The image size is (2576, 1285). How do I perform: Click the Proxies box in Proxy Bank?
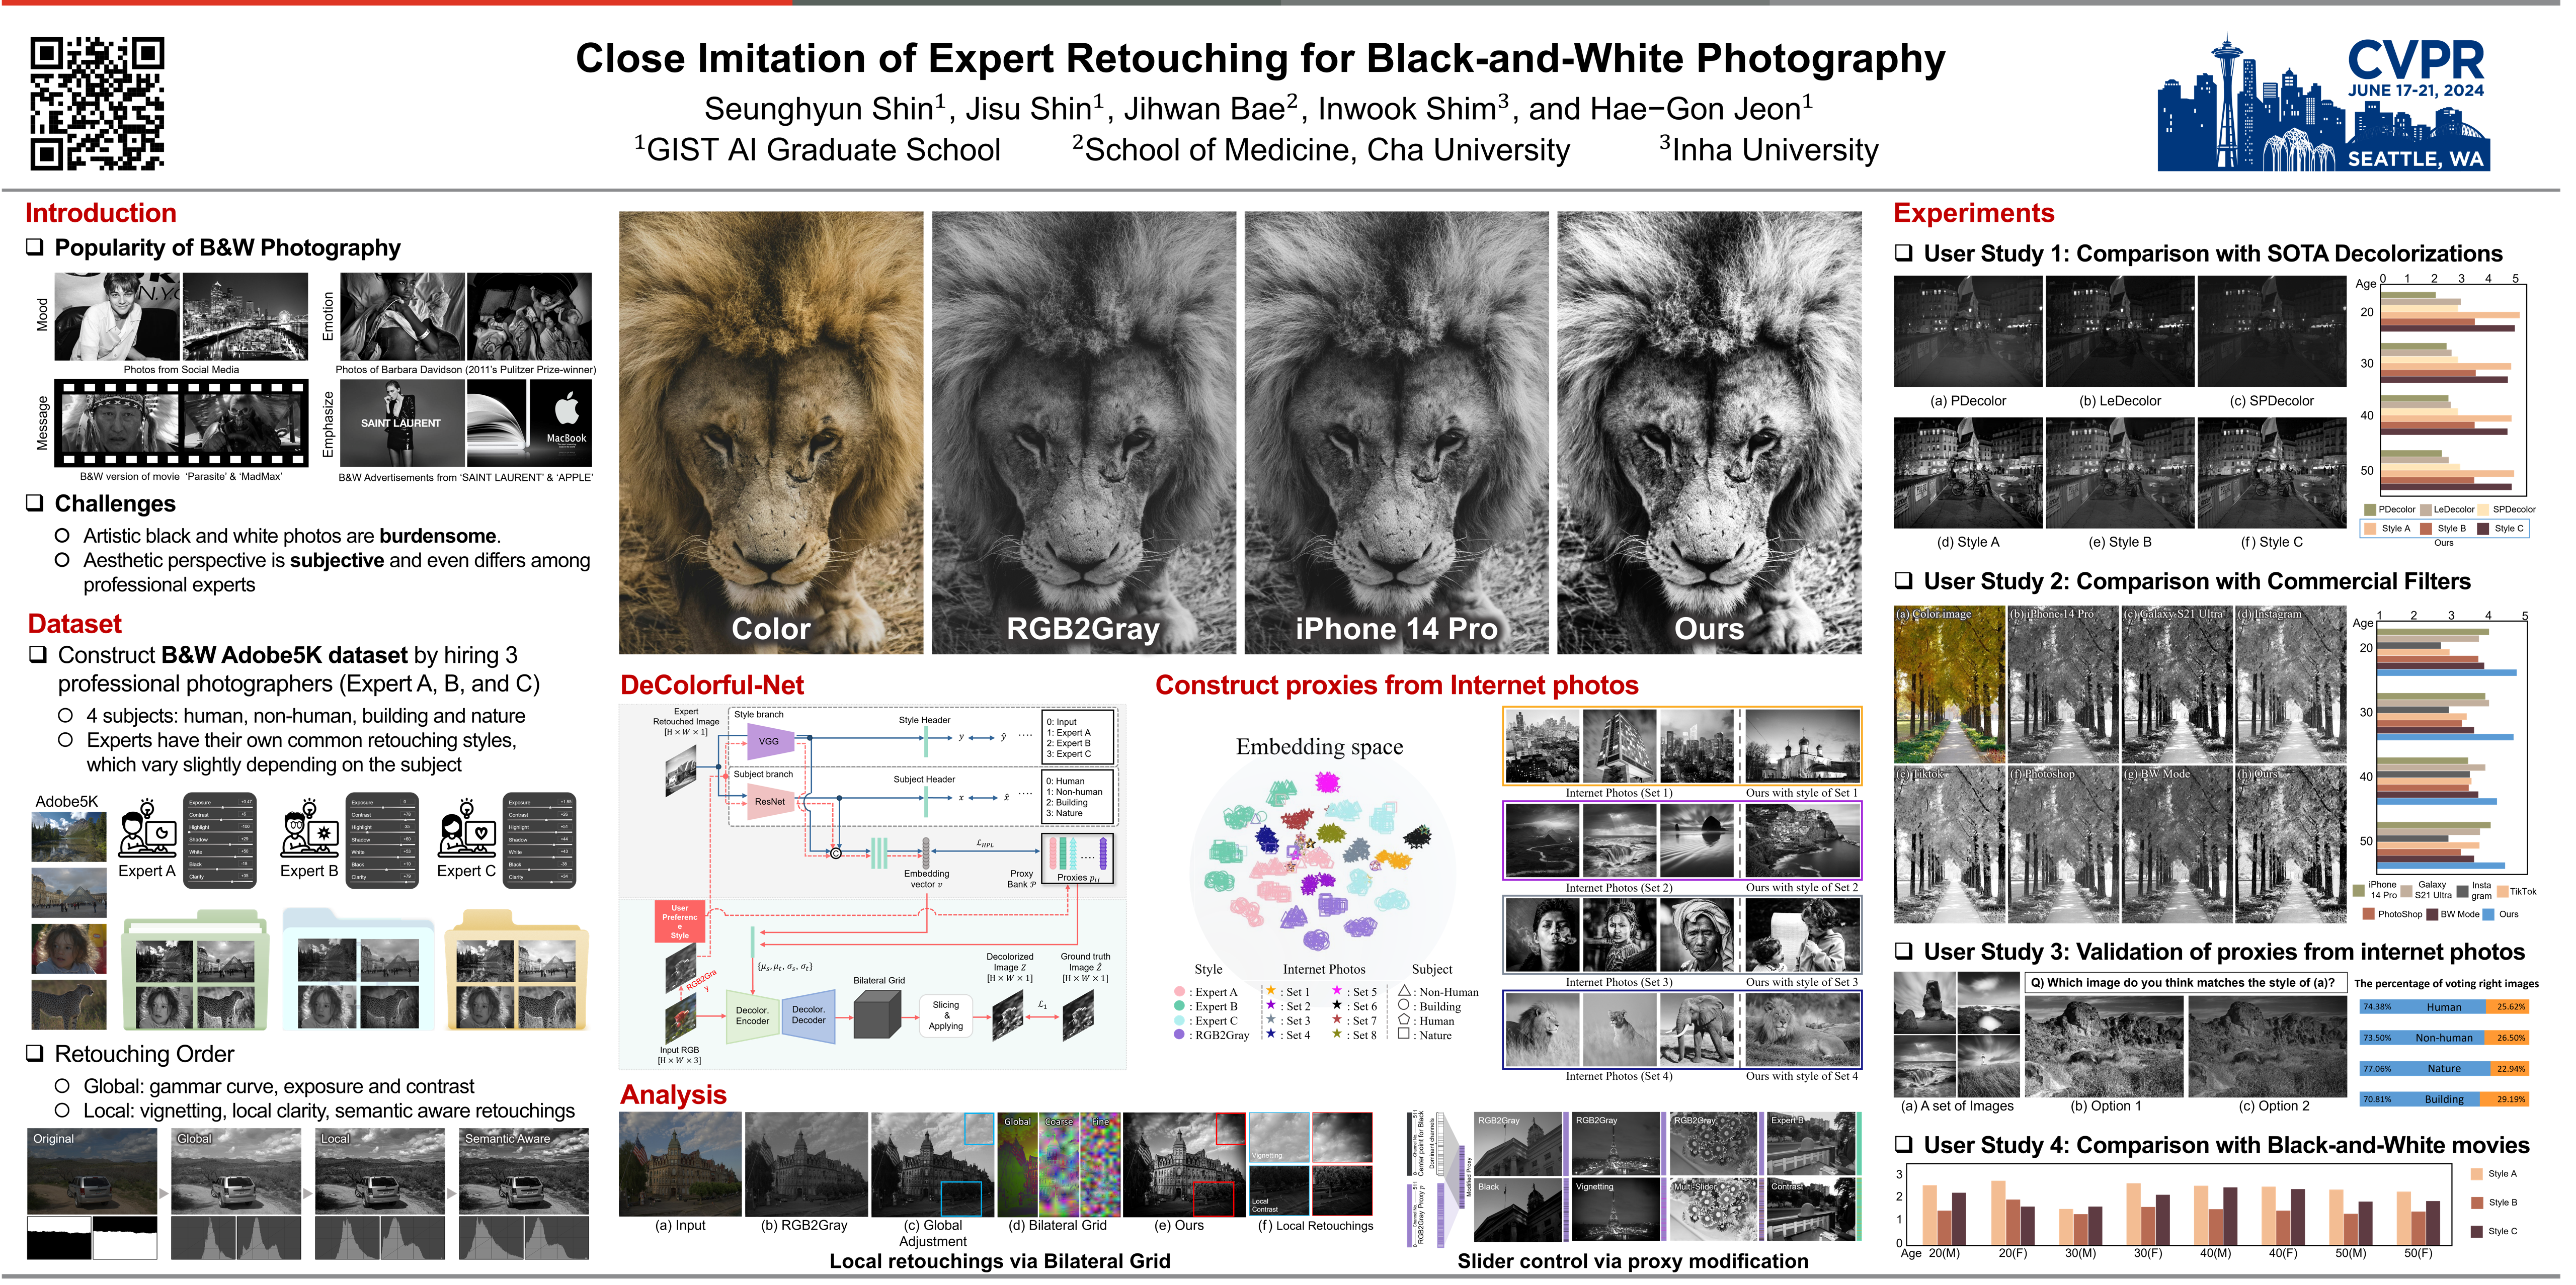[x=1078, y=860]
